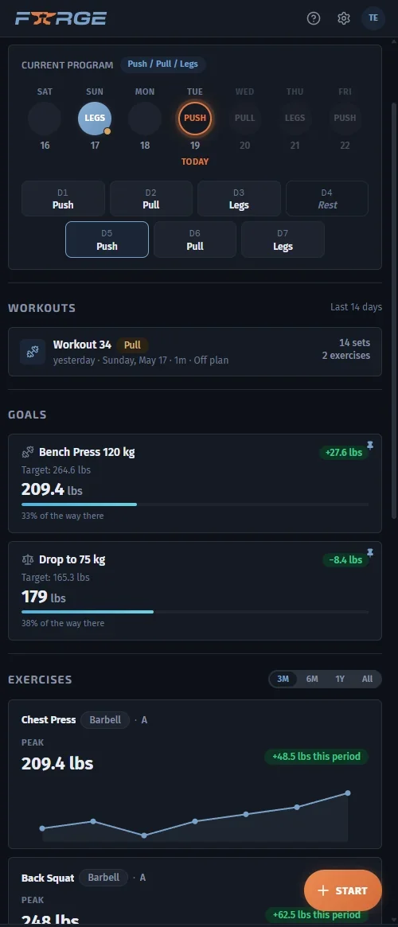Click the FORGE logo

(x=60, y=18)
